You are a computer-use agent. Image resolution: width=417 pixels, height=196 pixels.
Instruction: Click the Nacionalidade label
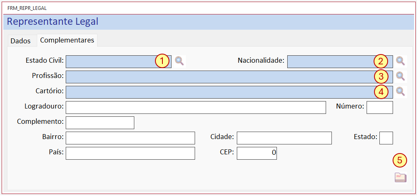pyautogui.click(x=261, y=61)
